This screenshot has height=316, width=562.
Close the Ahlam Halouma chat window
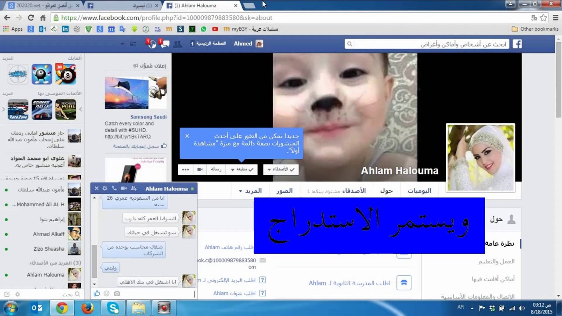(x=97, y=188)
